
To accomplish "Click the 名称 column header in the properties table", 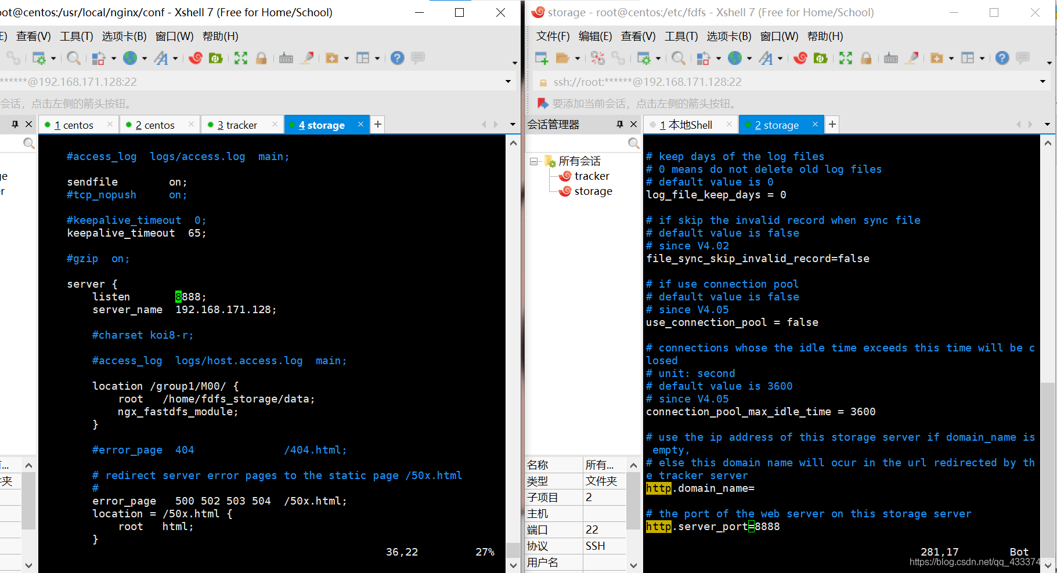I will tap(554, 465).
